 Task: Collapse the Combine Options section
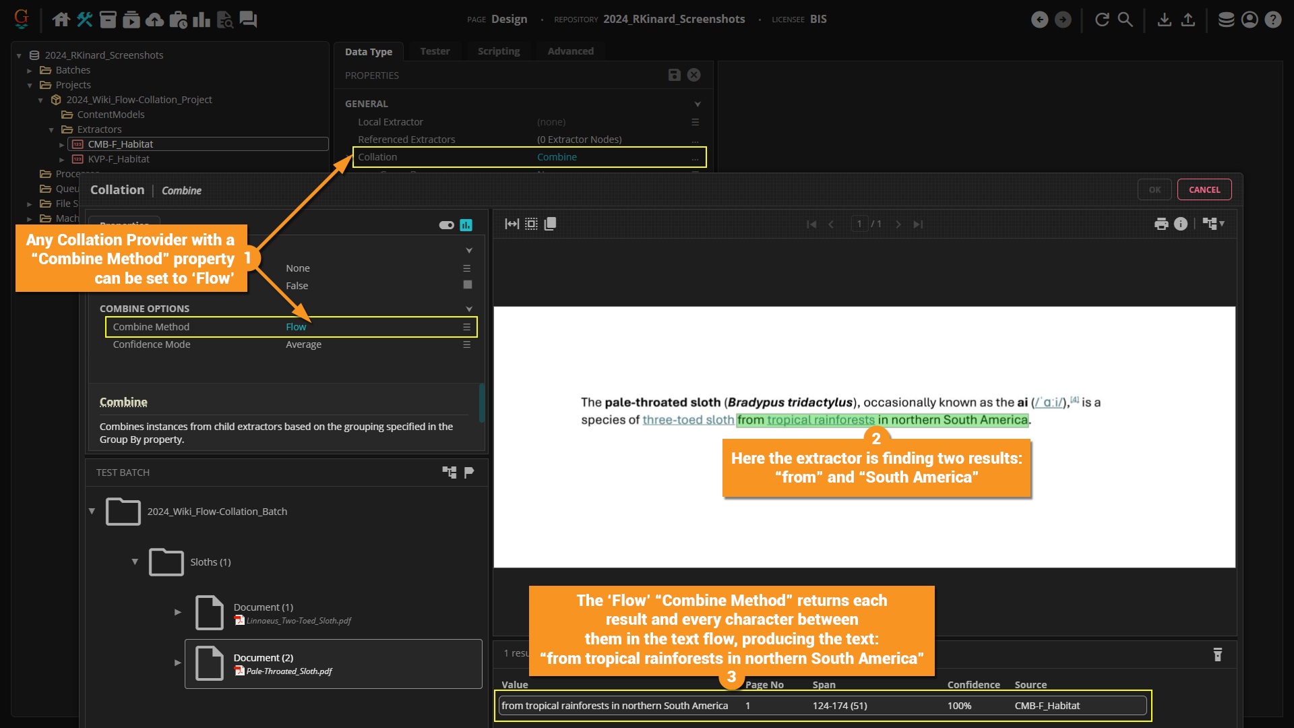(x=469, y=309)
